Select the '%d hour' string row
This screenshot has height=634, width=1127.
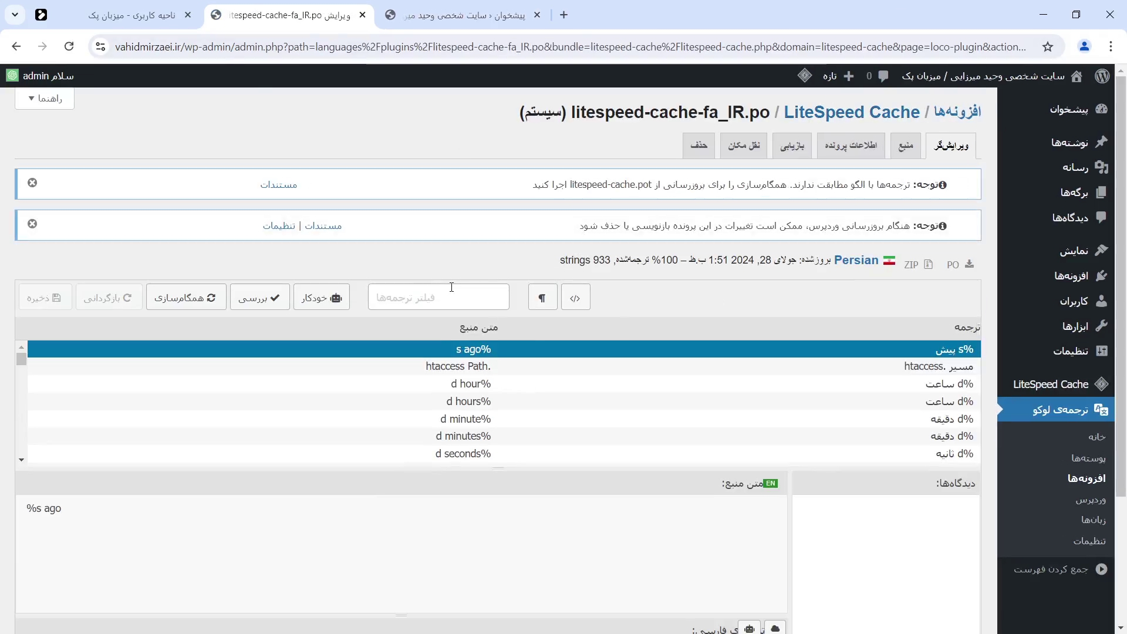coord(504,384)
